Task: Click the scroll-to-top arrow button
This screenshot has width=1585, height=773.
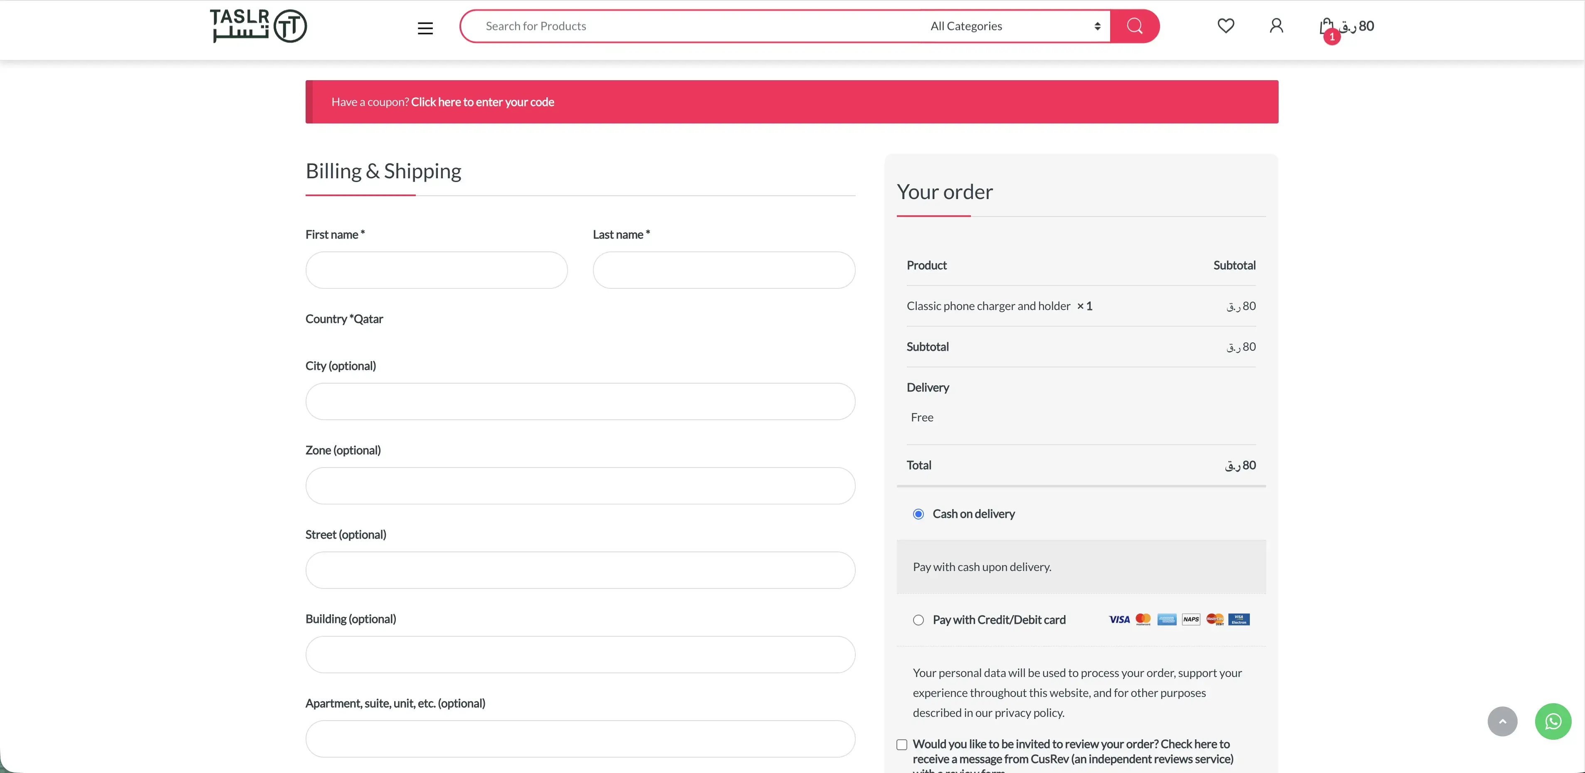Action: tap(1503, 721)
